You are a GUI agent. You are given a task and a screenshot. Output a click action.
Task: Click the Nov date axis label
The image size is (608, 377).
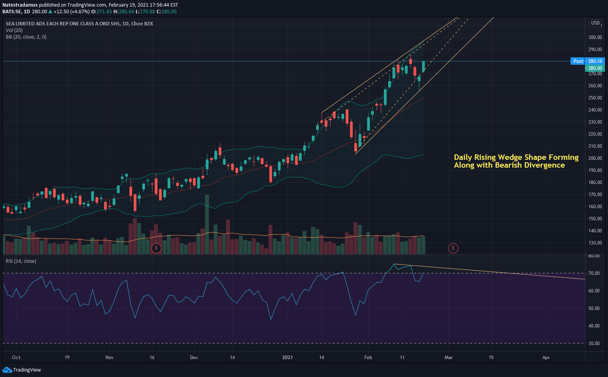110,358
